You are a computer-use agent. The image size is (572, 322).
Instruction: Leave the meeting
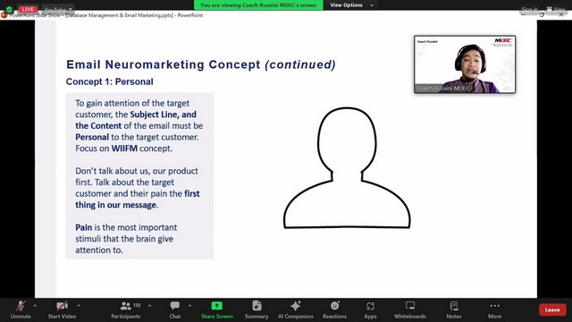click(x=552, y=309)
